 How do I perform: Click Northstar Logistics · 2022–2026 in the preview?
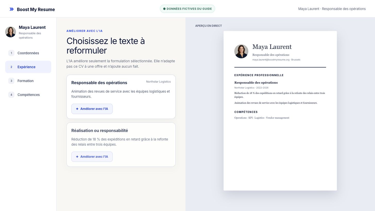point(251,88)
